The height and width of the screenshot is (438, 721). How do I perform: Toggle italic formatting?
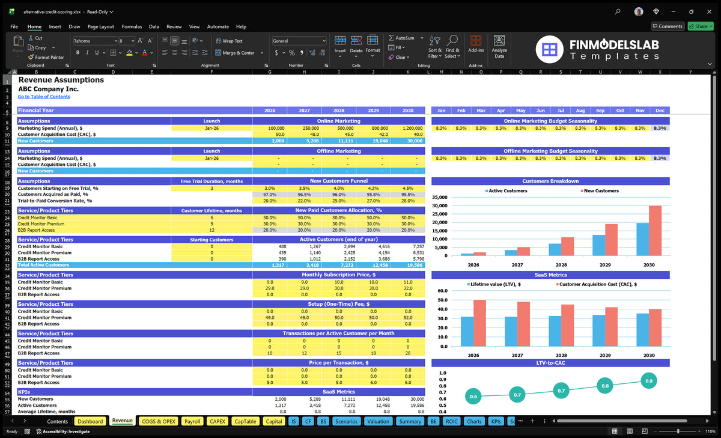87,53
